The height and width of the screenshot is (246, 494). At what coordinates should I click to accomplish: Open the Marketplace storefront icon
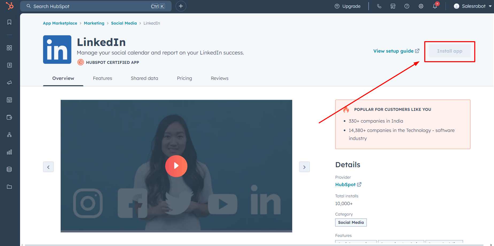click(x=393, y=6)
